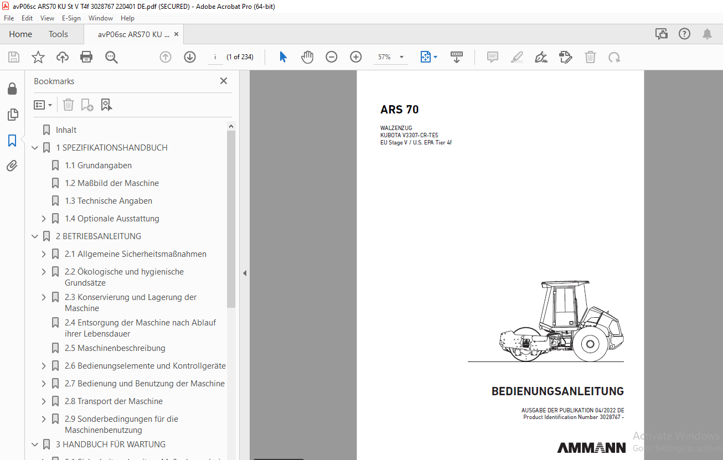
Task: Open bookmarks options dropdown menu
Action: [43, 105]
